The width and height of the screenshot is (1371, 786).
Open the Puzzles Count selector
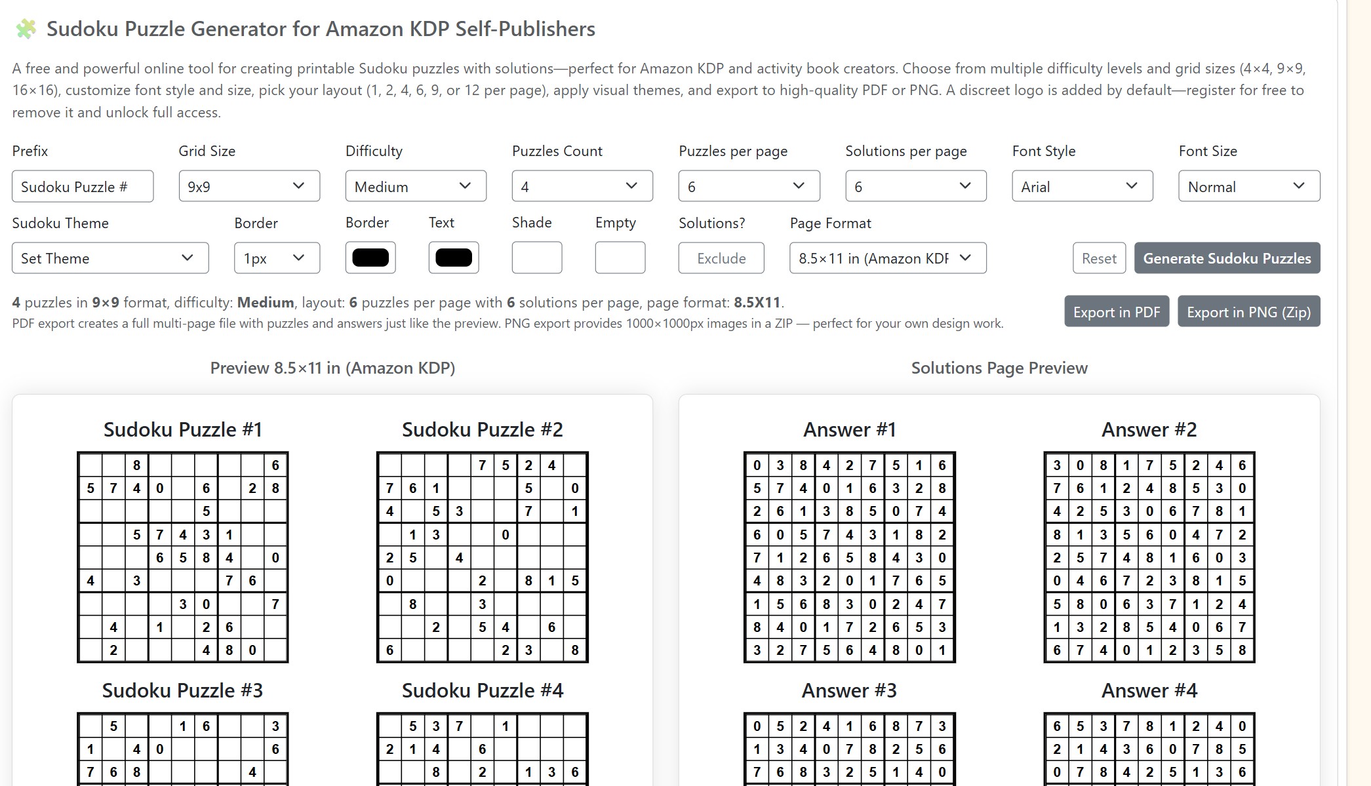coord(582,186)
